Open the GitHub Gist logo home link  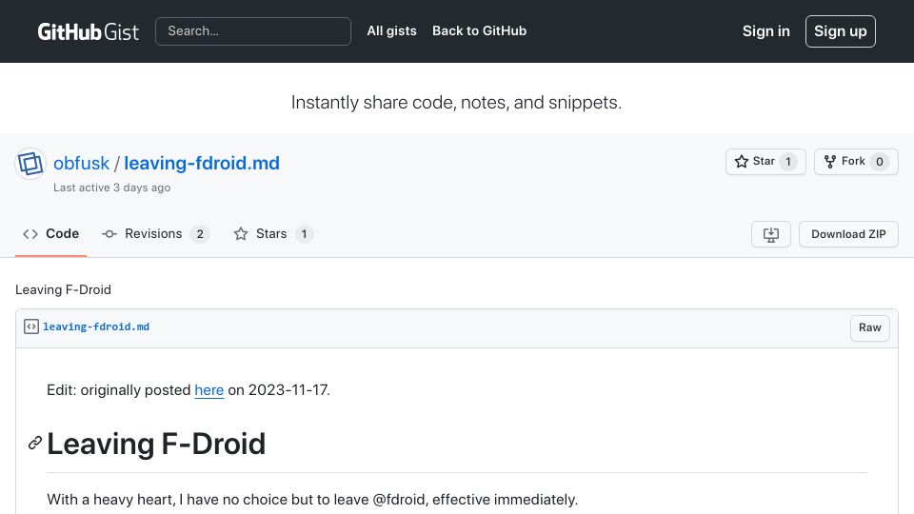point(88,31)
